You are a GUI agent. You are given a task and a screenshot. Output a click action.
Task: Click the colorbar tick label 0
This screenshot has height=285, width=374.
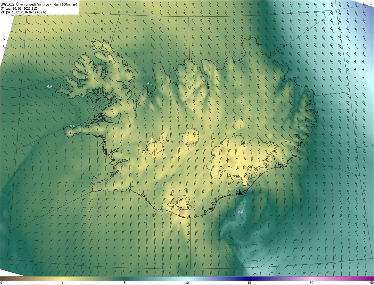click(x=1, y=283)
